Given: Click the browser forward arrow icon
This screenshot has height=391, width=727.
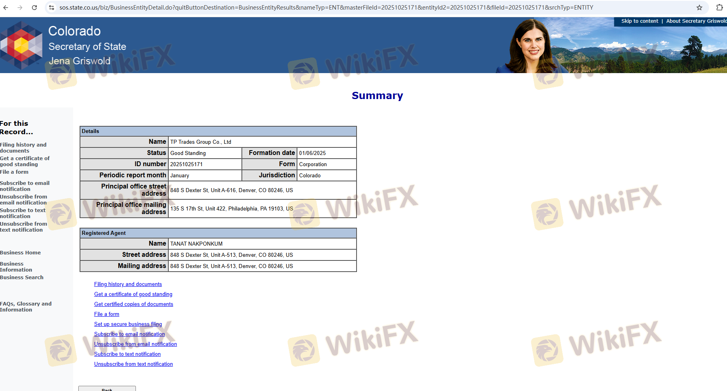Looking at the screenshot, I should pyautogui.click(x=20, y=8).
